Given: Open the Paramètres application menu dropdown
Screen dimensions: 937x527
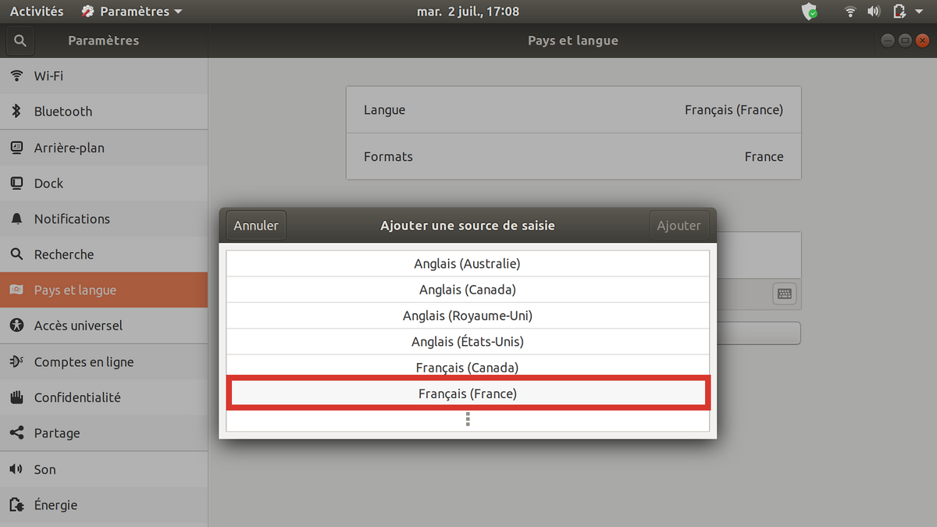Looking at the screenshot, I should click(131, 12).
